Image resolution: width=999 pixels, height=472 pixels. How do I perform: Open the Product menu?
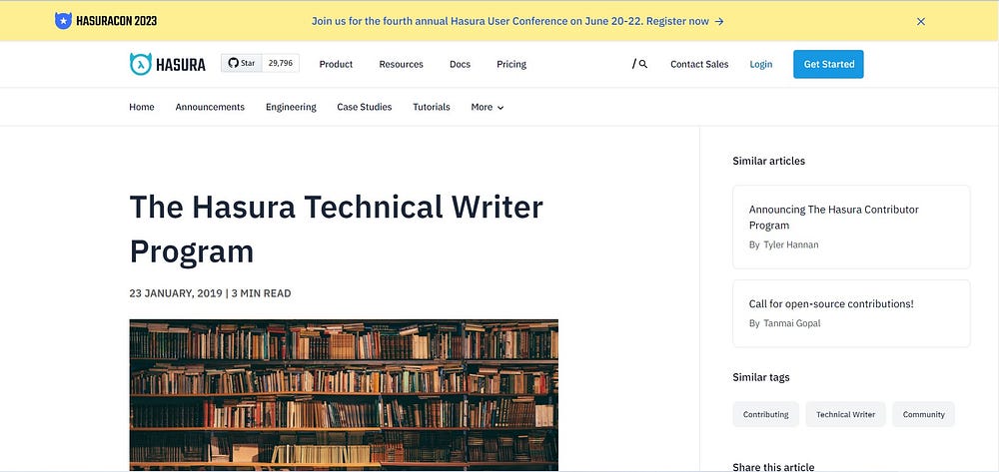336,64
